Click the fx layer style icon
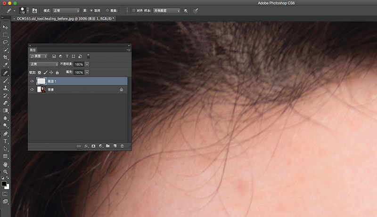Image resolution: width=377 pixels, height=217 pixels. coord(86,146)
